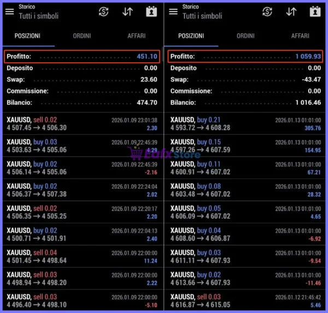Image resolution: width=328 pixels, height=313 pixels.
Task: Open XAUUSD sell 0.03 trade with profit 5.46
Action: pos(245,300)
